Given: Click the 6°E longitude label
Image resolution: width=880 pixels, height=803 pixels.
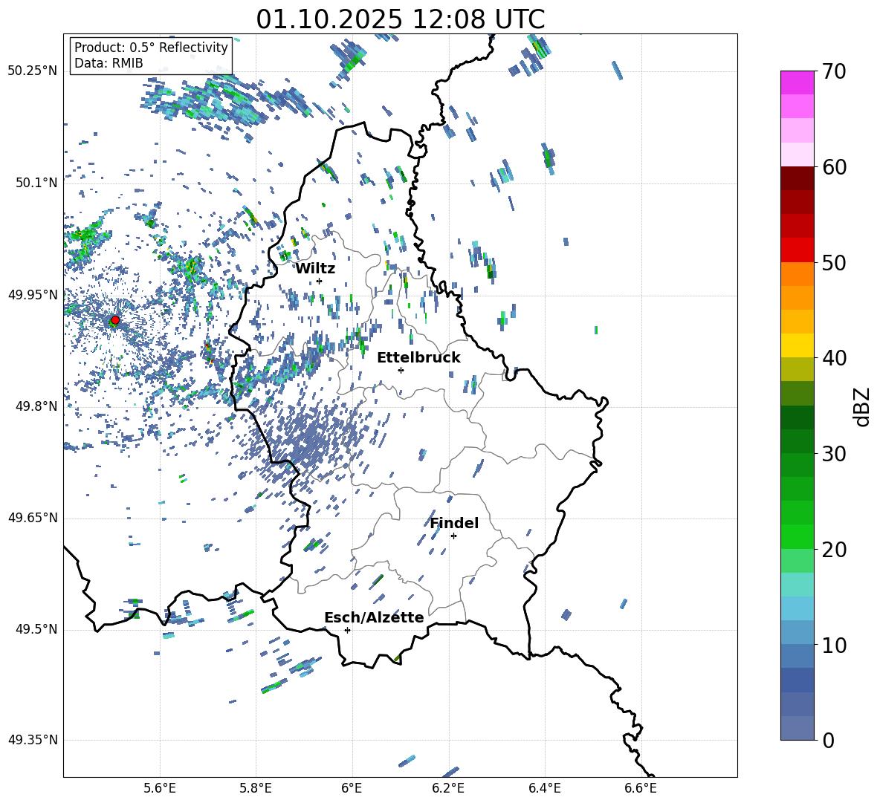Looking at the screenshot, I should 352,788.
